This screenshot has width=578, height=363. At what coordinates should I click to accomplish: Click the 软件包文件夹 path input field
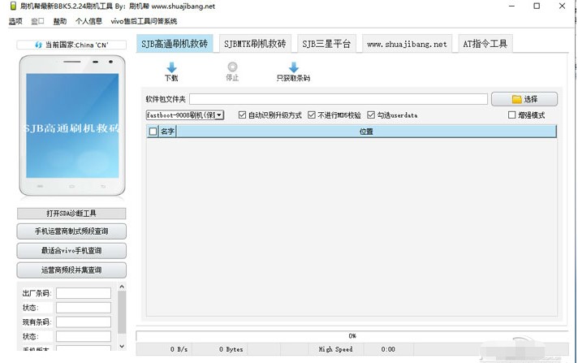click(x=339, y=99)
